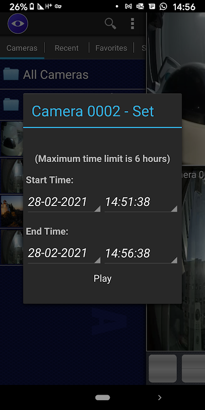Tap the first gray button below camera view
Screen dimensions: 205x410
click(x=162, y=368)
